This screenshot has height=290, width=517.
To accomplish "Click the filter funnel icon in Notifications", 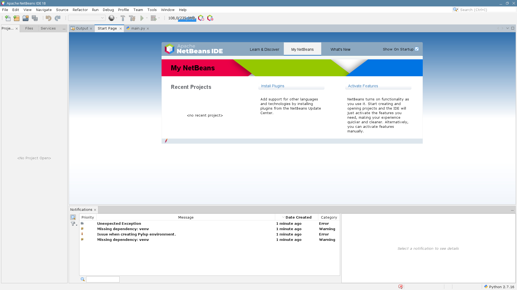I will click(x=73, y=224).
